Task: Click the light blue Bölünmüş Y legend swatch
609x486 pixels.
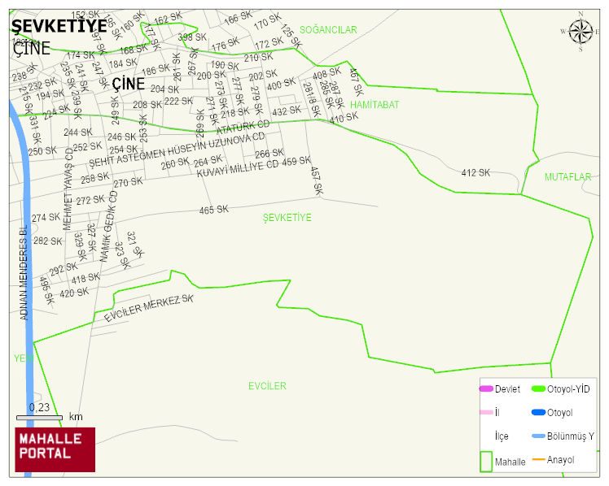Action: [538, 436]
